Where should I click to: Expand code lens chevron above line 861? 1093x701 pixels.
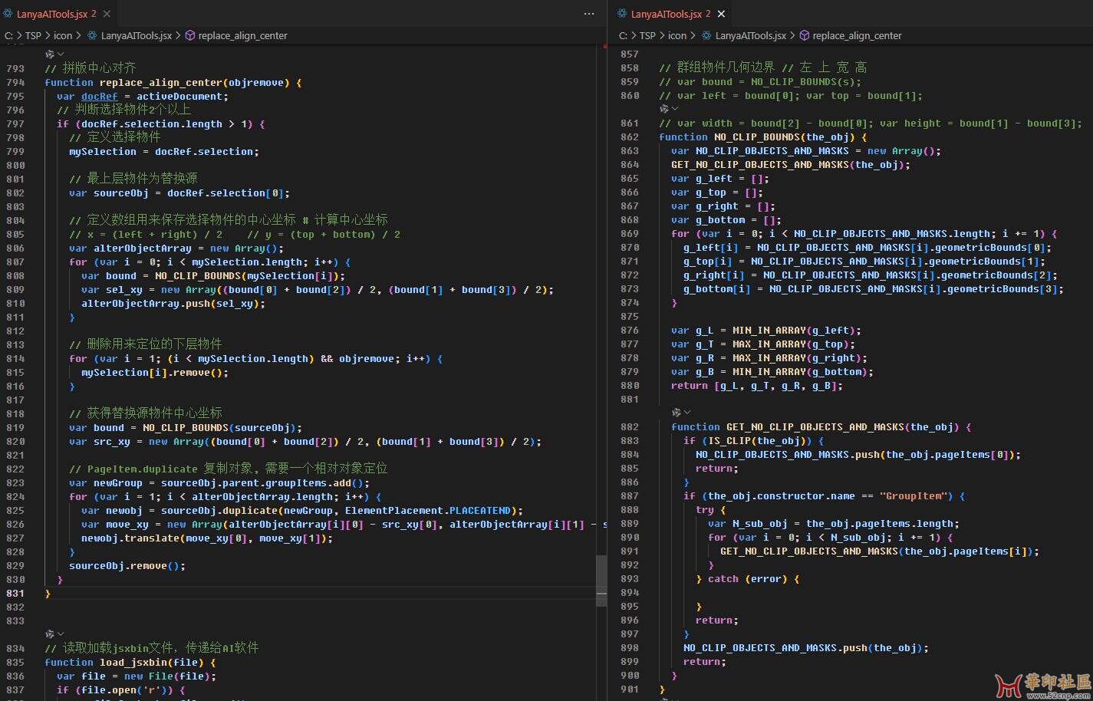click(x=675, y=109)
